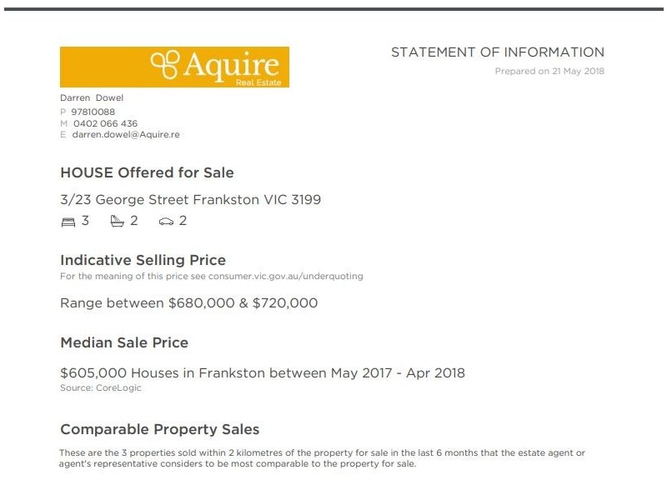667x500 pixels.
Task: Click the Indicative Selling Price heading
Action: click(143, 260)
